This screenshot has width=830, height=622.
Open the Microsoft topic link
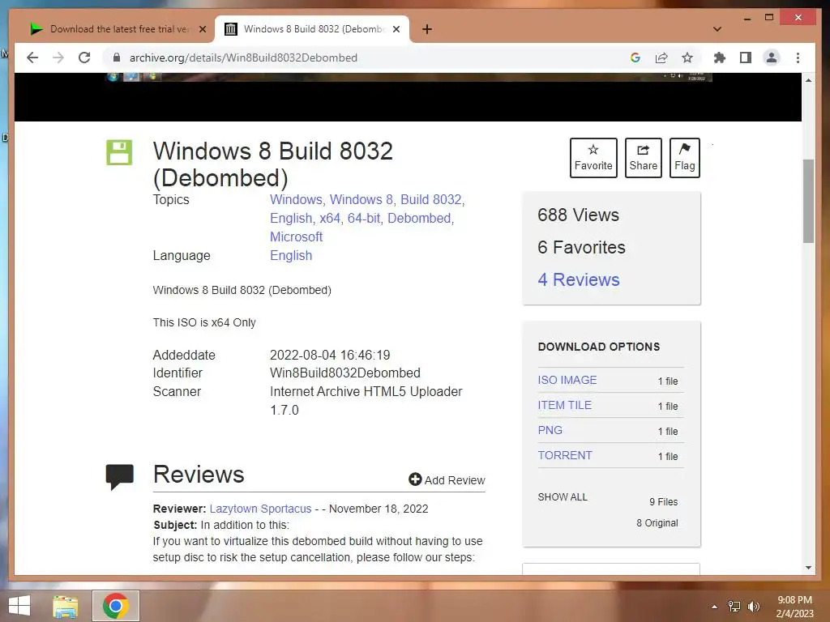[x=296, y=236]
